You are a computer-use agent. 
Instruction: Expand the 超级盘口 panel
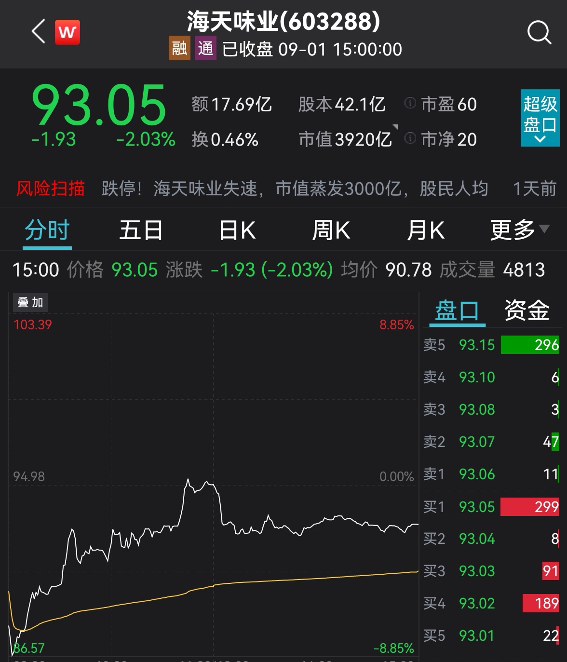[540, 118]
